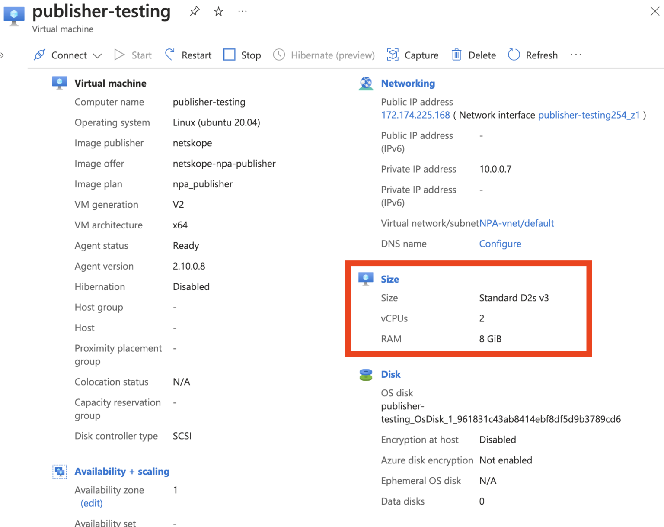Open the NPA-vnet/default virtual network
This screenshot has height=527, width=664.
coord(517,223)
